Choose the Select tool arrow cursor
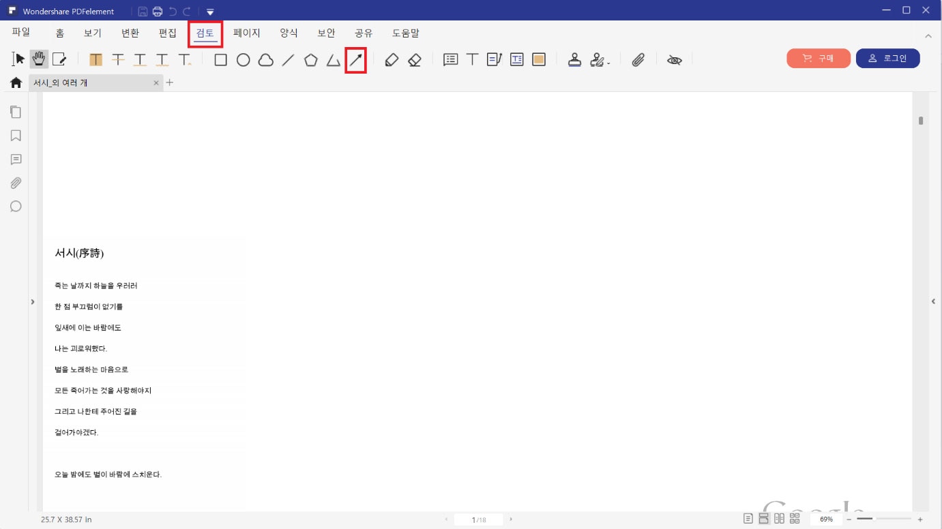This screenshot has height=529, width=942. tap(18, 59)
